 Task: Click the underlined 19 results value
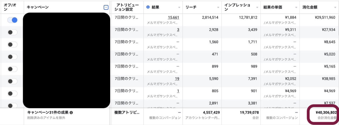[177, 79]
